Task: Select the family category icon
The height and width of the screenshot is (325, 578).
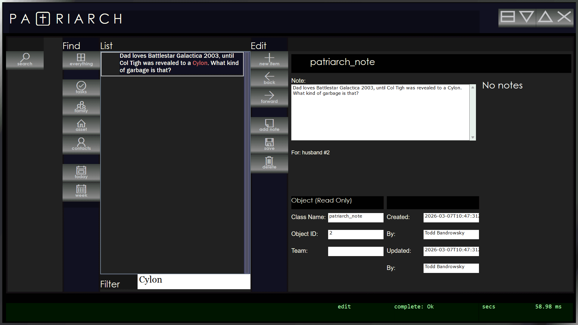Action: point(81,107)
